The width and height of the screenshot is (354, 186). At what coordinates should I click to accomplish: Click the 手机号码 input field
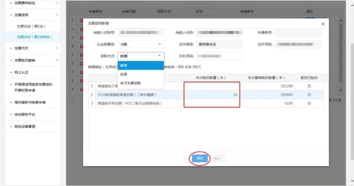[x=219, y=56]
